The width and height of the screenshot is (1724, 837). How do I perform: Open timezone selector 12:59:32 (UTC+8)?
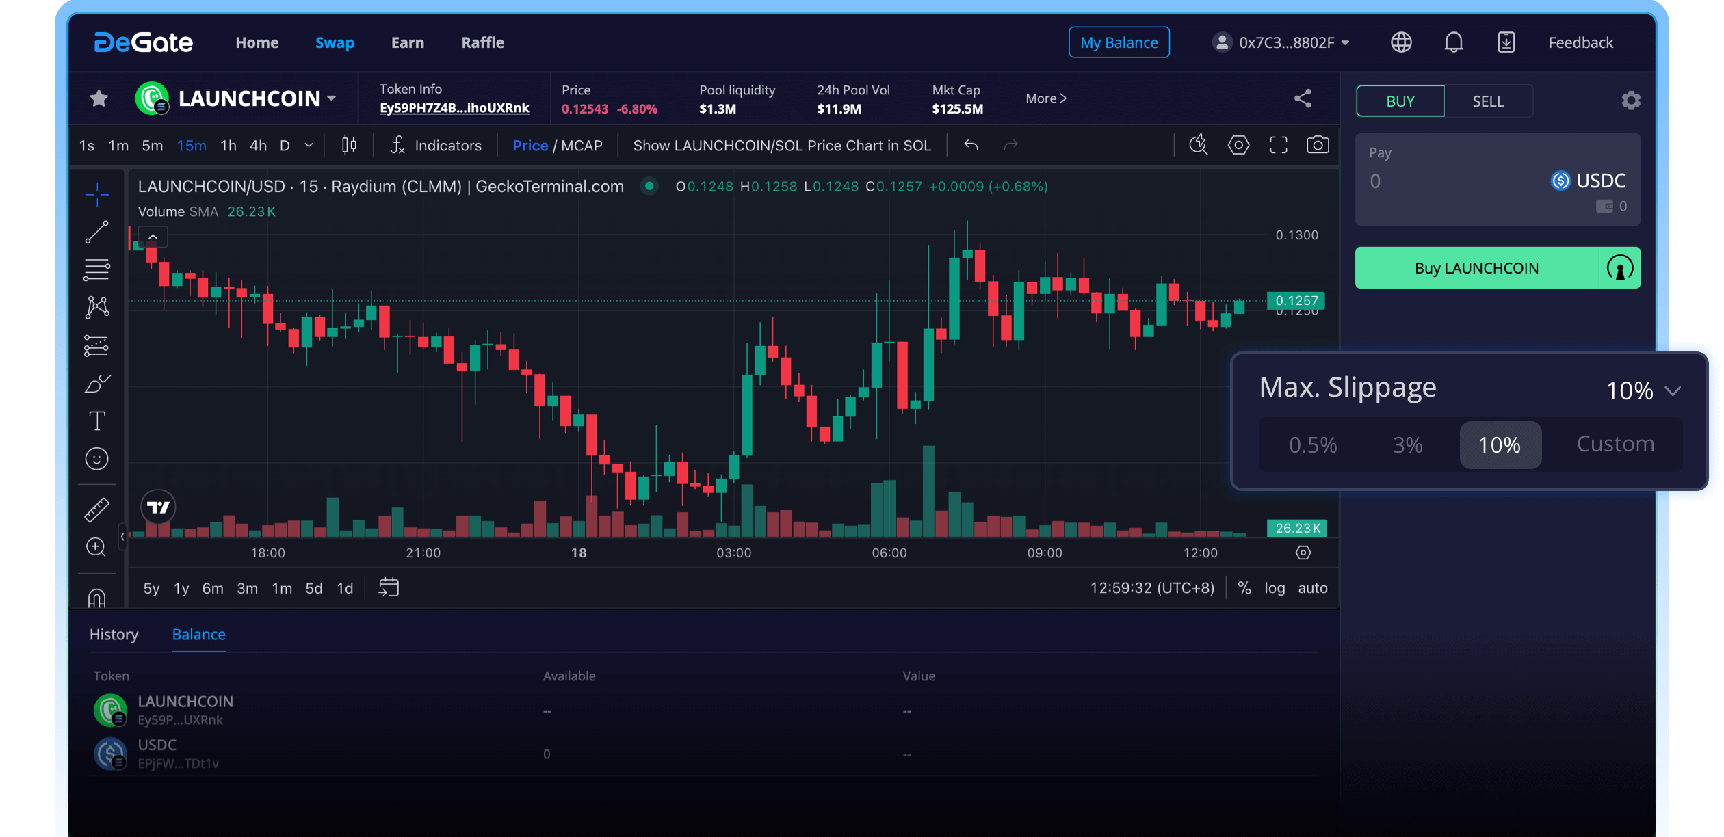tap(1152, 588)
